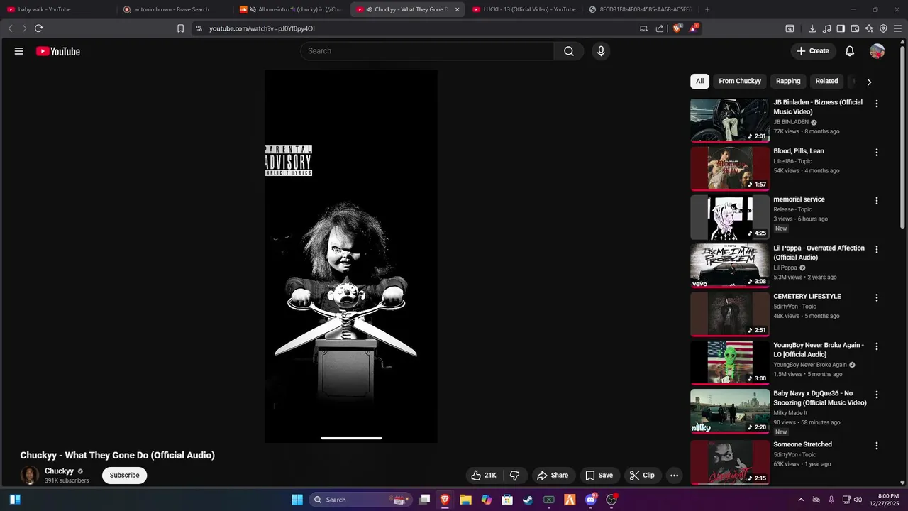
Task: Select the From Chuckyy filter chip
Action: tap(740, 81)
